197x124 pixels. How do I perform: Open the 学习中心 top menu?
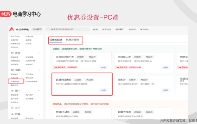(144, 29)
